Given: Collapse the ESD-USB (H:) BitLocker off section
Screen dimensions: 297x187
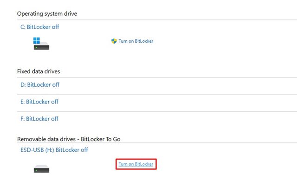Looking at the screenshot, I should pyautogui.click(x=54, y=150).
